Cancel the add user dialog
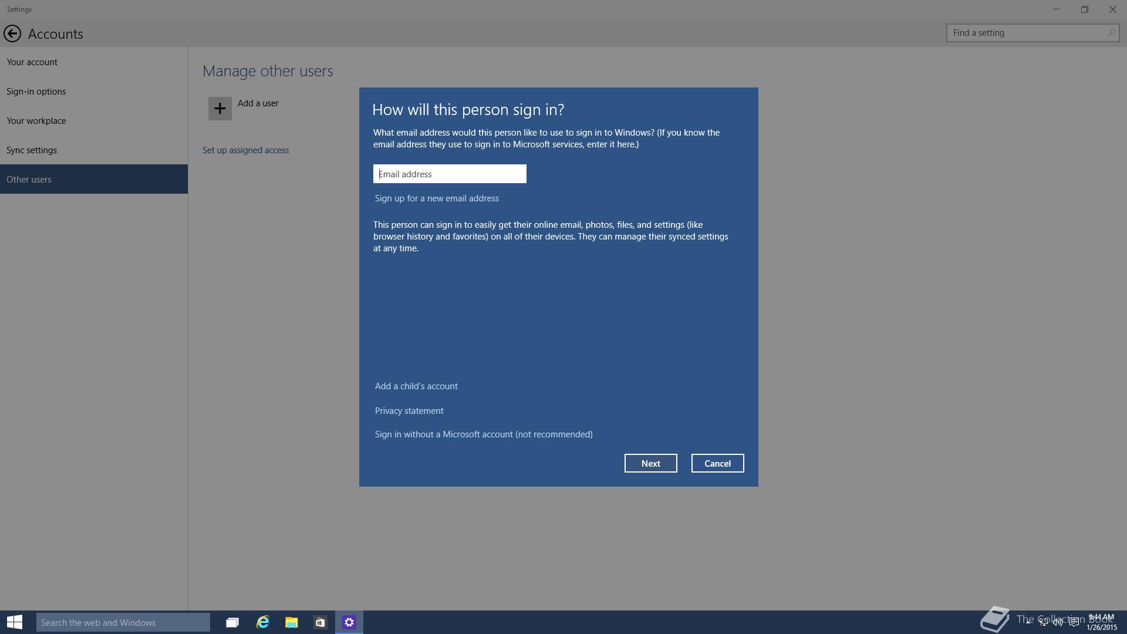The image size is (1127, 634). coord(717,463)
